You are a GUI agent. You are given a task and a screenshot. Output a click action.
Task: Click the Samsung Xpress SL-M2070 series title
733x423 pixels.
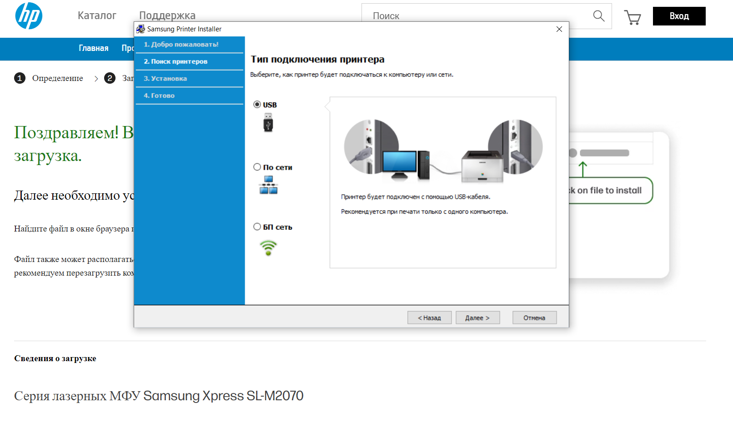(x=159, y=396)
